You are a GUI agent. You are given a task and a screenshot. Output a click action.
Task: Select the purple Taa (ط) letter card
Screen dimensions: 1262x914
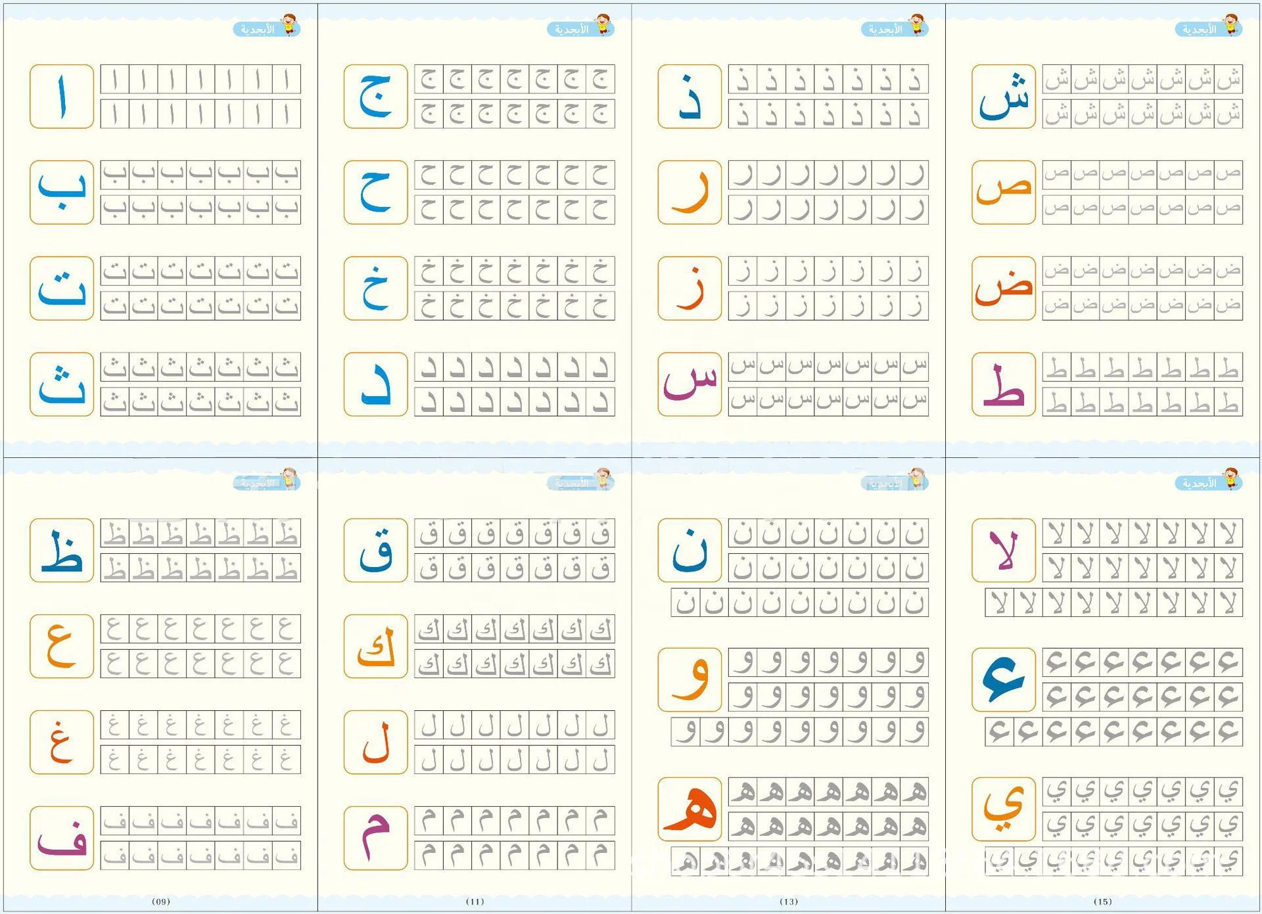(1004, 384)
